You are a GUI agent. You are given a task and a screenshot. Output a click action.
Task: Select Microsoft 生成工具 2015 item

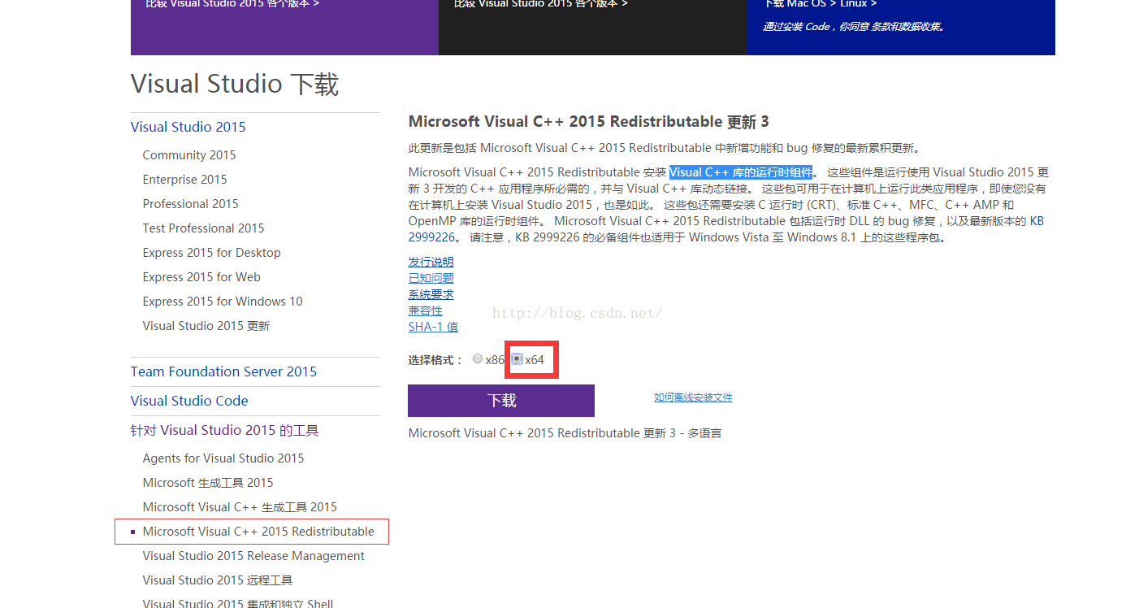click(208, 483)
